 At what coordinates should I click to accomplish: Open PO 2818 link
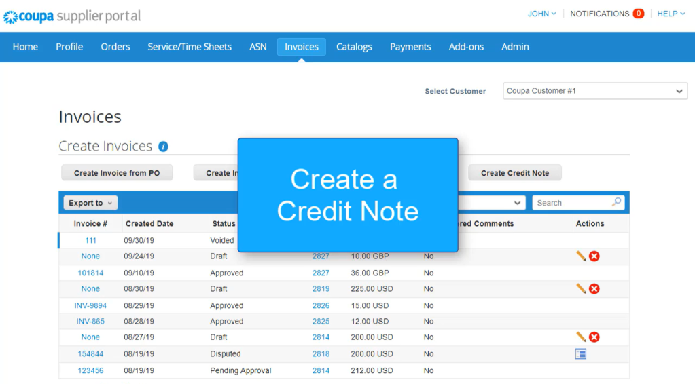pos(321,354)
